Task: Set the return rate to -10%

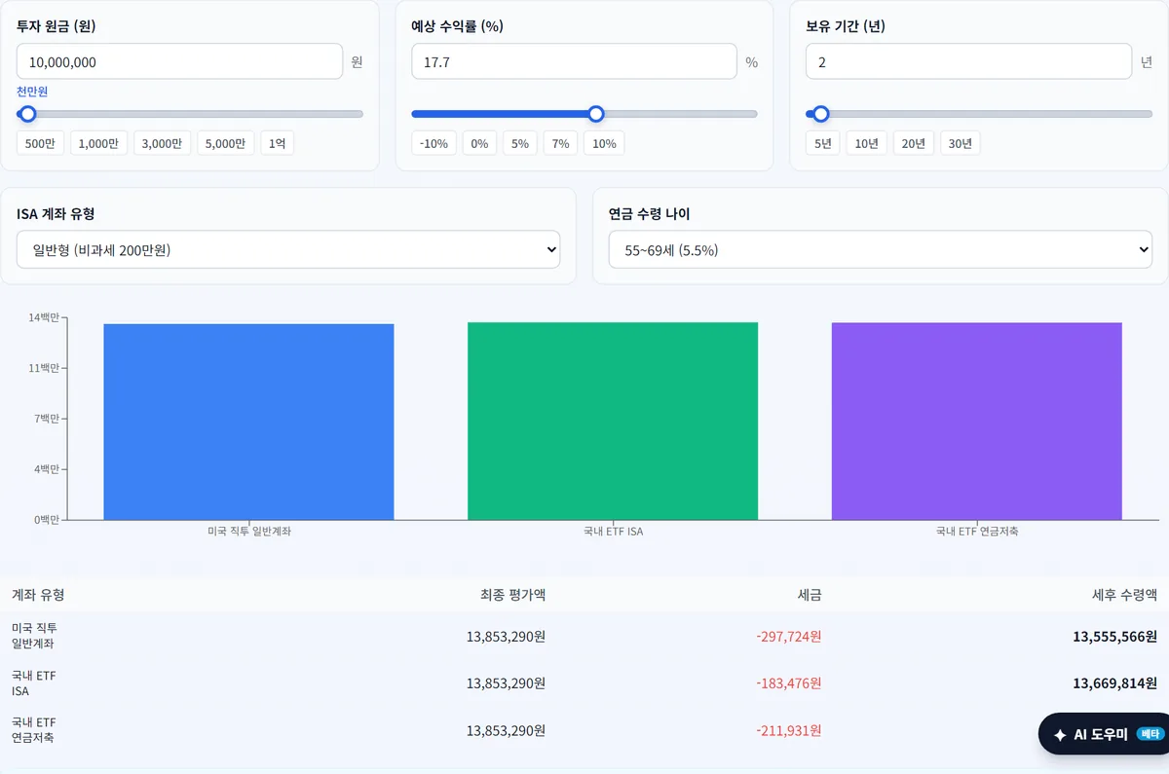Action: 434,143
